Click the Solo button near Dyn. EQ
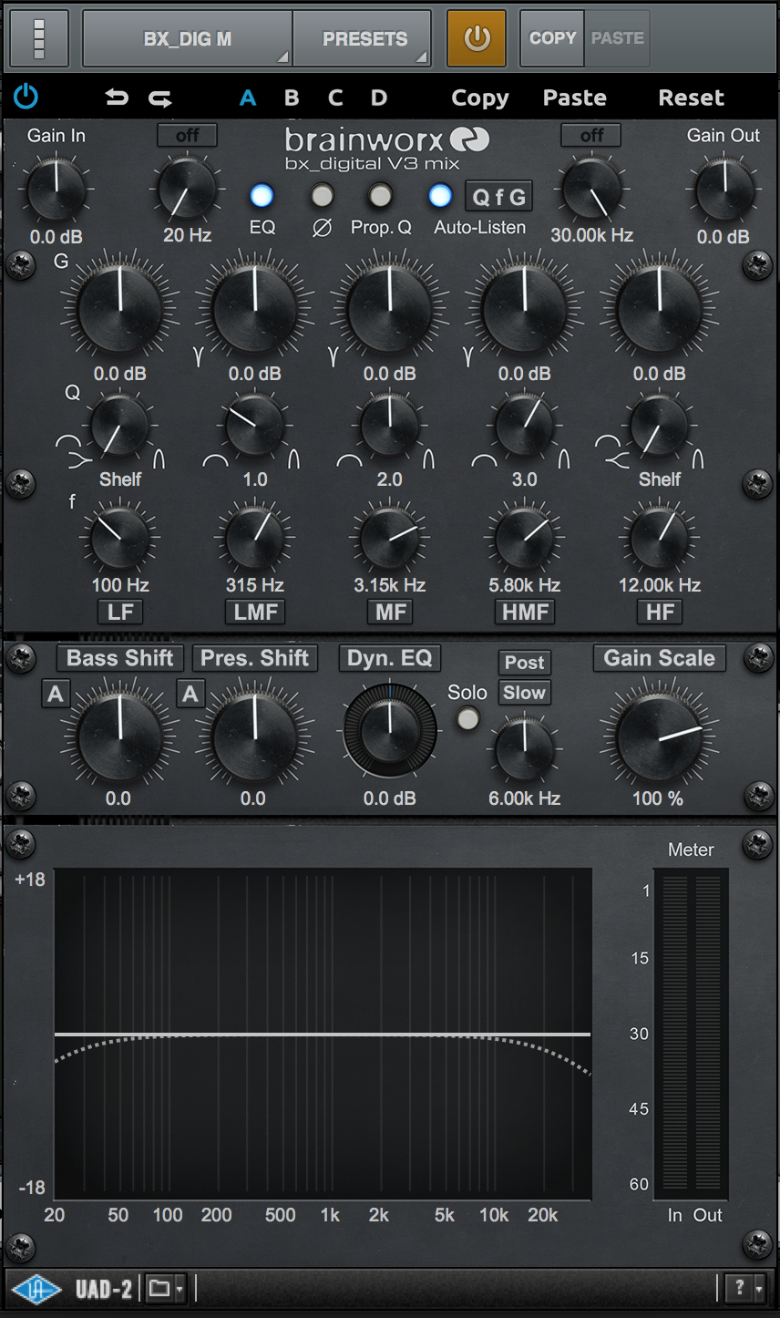This screenshot has width=780, height=1318. [x=467, y=719]
